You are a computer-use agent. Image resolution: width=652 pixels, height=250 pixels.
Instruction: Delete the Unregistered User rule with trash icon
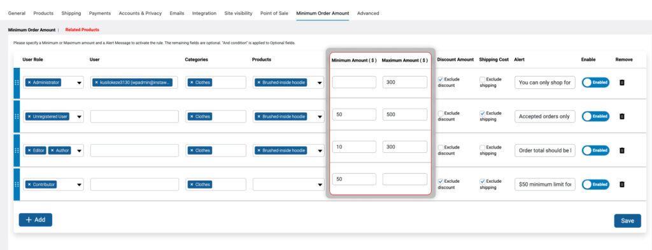pyautogui.click(x=622, y=117)
